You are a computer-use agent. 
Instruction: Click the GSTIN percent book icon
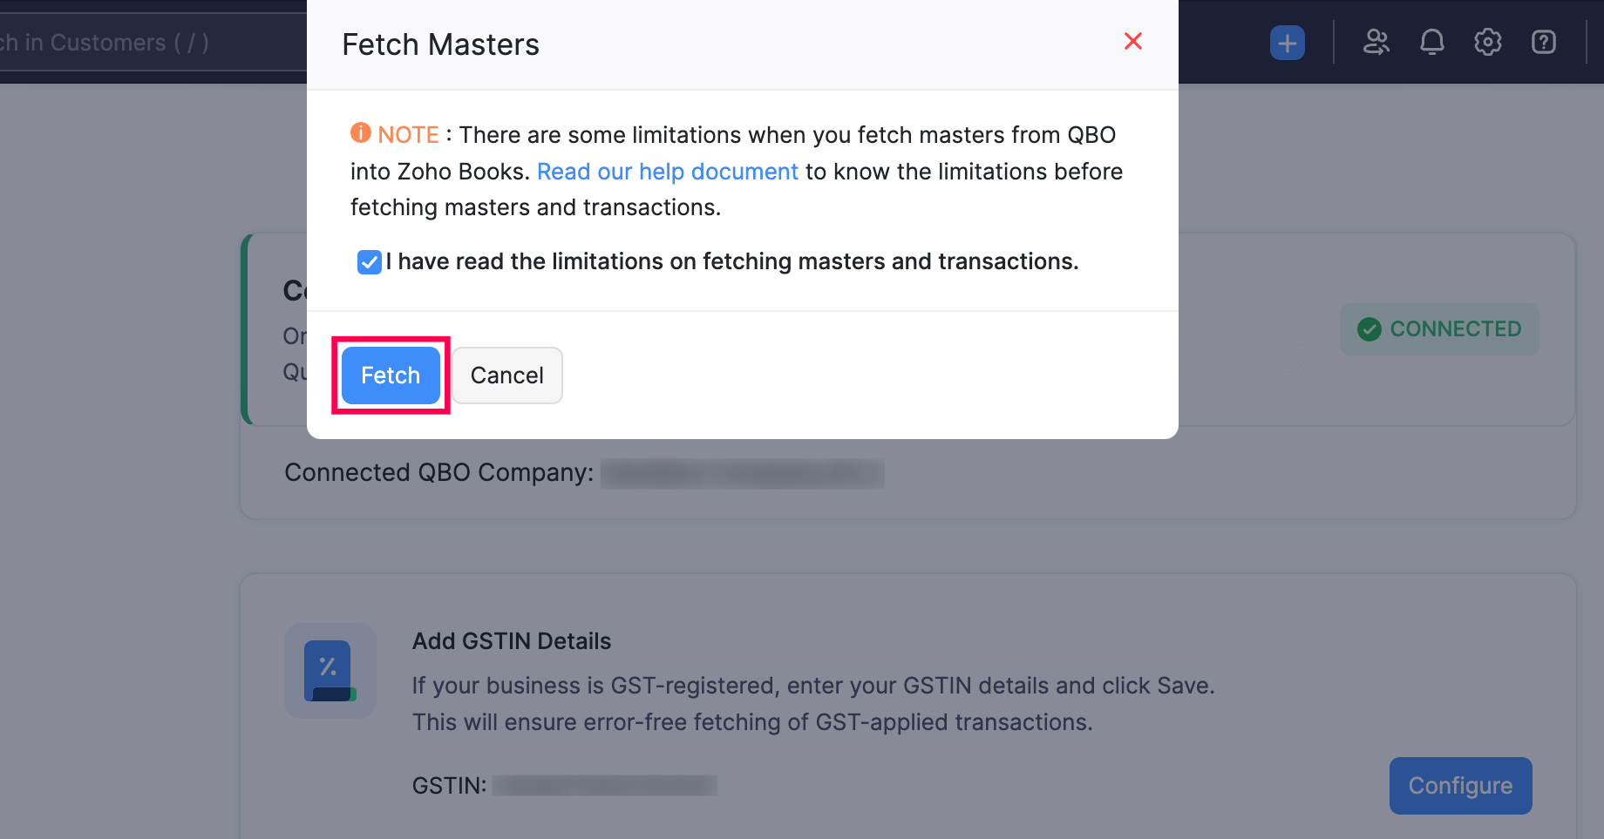point(330,670)
